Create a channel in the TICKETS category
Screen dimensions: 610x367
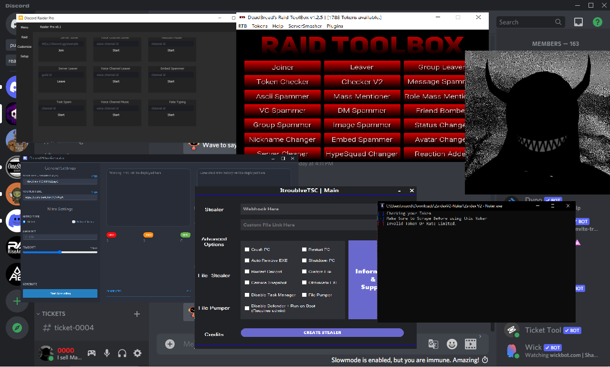[x=137, y=314]
